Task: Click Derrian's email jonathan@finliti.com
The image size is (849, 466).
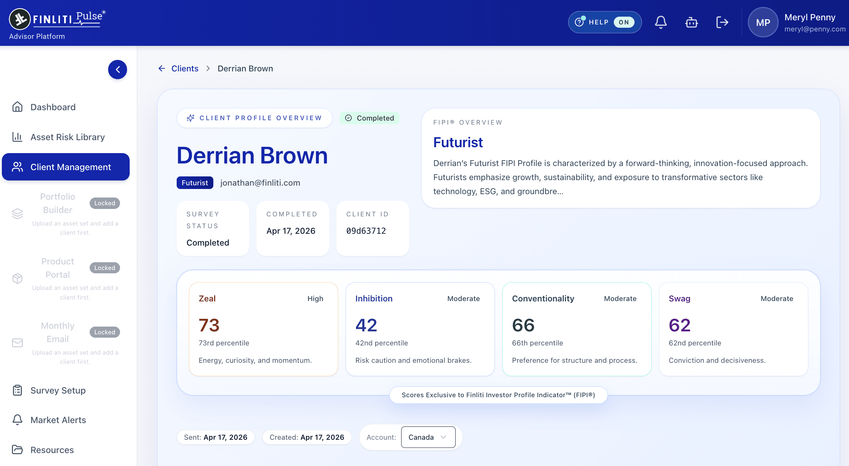Action: pyautogui.click(x=260, y=182)
